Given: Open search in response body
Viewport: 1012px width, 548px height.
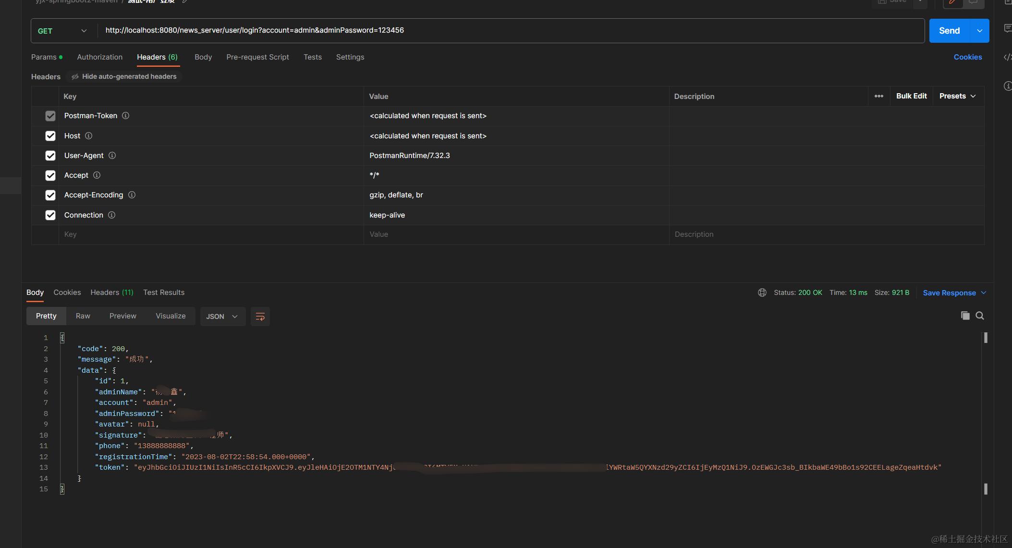Looking at the screenshot, I should tap(980, 316).
